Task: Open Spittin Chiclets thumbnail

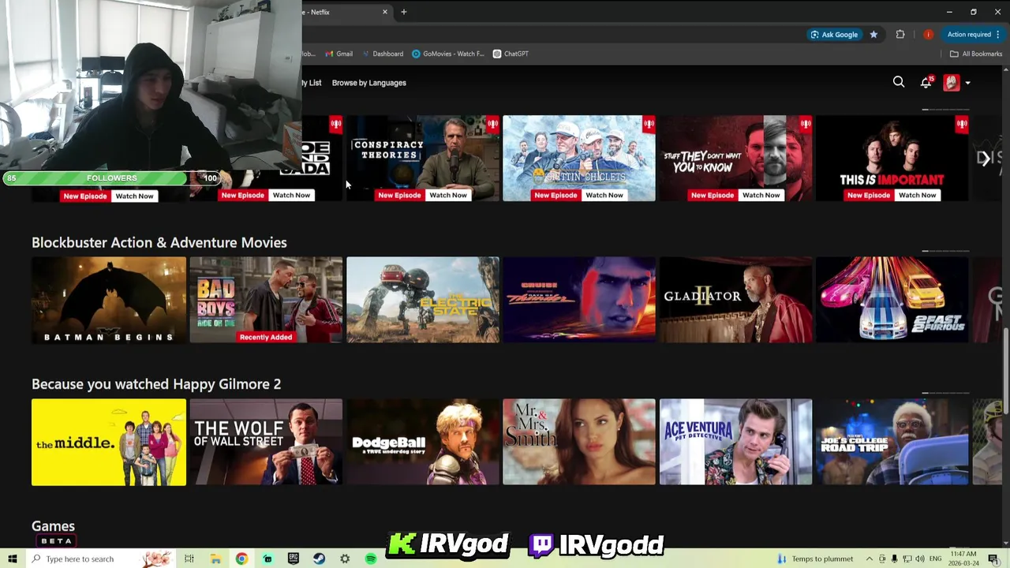Action: 579,158
